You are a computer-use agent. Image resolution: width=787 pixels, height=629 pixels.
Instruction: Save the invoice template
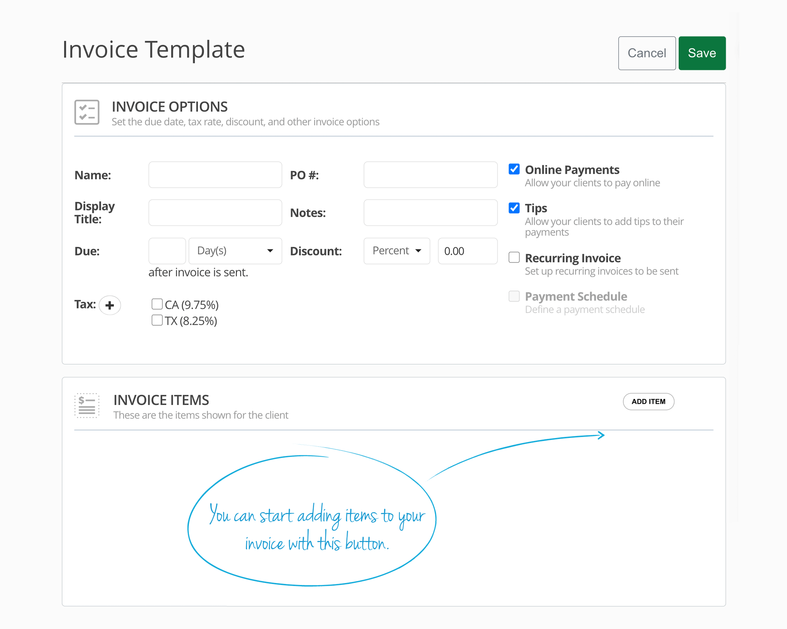pyautogui.click(x=702, y=53)
